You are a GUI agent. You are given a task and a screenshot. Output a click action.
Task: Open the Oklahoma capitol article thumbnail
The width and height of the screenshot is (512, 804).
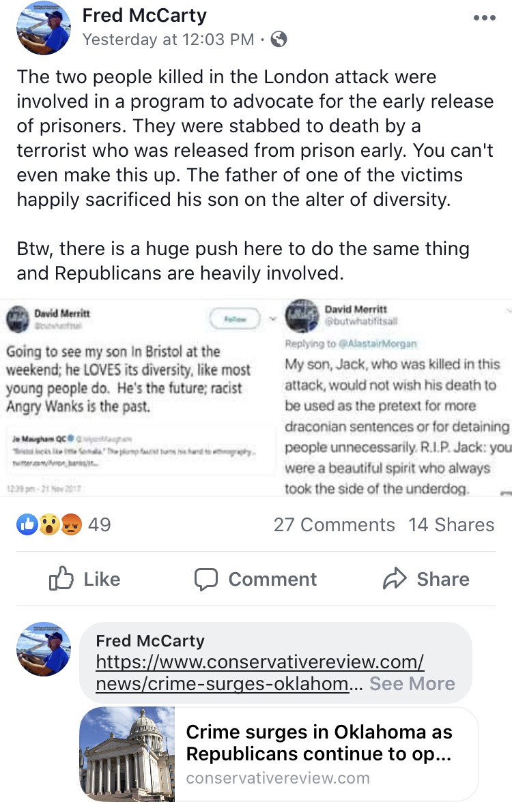(127, 754)
